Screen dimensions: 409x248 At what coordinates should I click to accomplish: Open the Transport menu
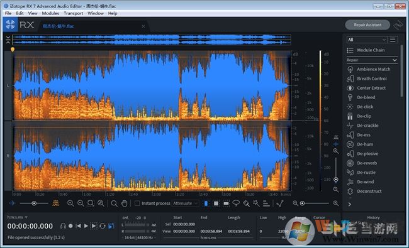[x=73, y=13]
